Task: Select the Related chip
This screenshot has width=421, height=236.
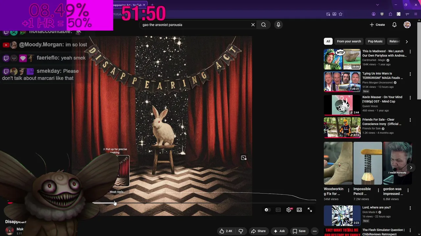Action: pyautogui.click(x=394, y=41)
